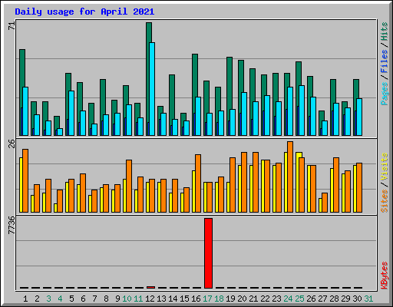Click day label '1' on the x-axis
Viewport: 393px width, 307px height.
point(25,299)
